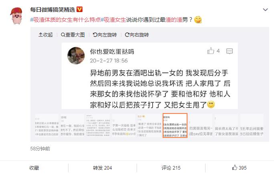Screen dimensions: 274x174
Task: Click the 每日微博搞笑精选 pig avatar
Action: pos(16,16)
